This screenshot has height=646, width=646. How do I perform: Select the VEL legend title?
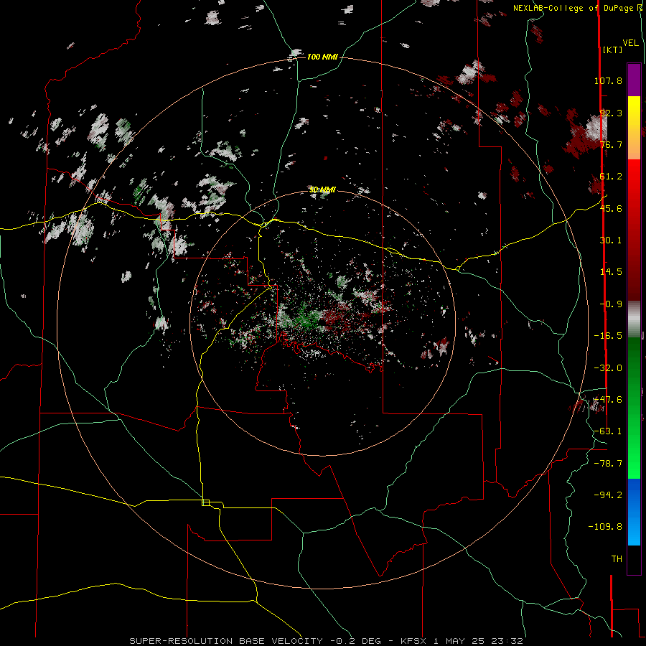tap(630, 43)
